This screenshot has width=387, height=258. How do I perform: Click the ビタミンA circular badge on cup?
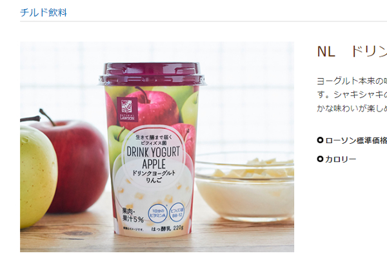point(157,213)
